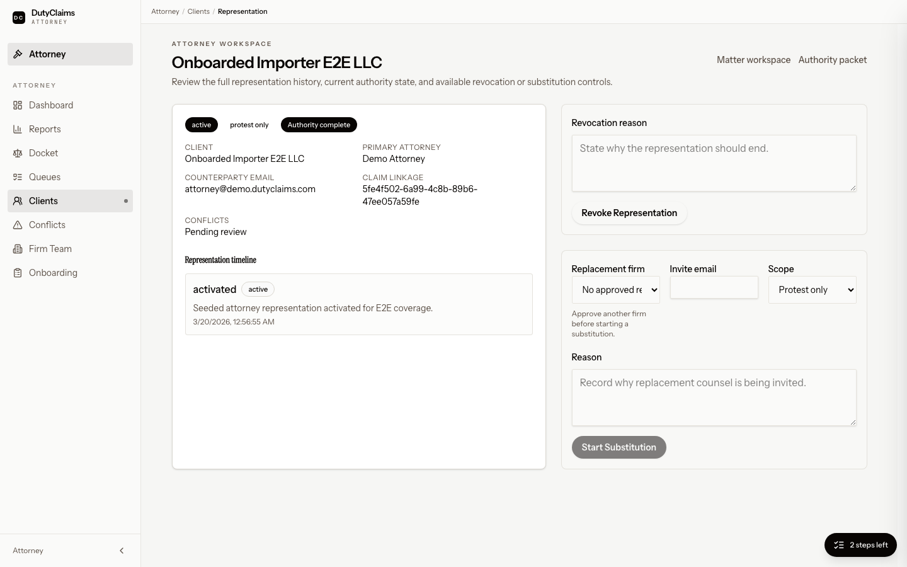Image resolution: width=907 pixels, height=567 pixels.
Task: Click the Onboarding clipboard icon
Action: point(18,273)
